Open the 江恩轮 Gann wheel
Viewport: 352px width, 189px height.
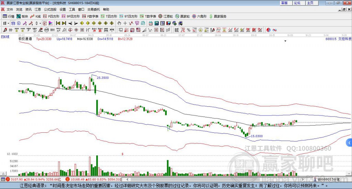pyautogui.click(x=166, y=16)
